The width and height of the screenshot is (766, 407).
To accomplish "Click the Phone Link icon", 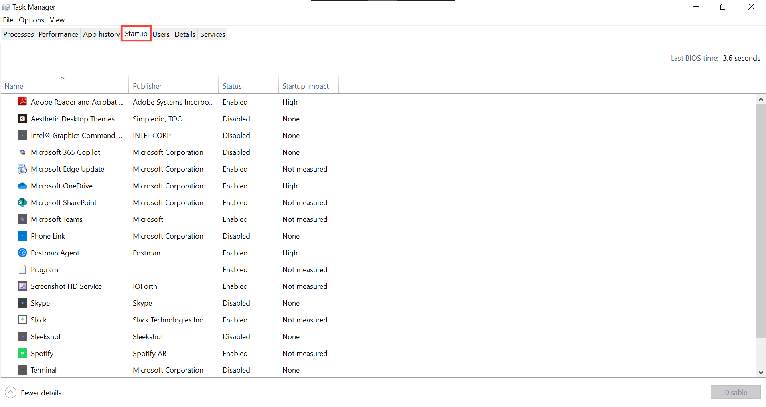I will coord(22,236).
